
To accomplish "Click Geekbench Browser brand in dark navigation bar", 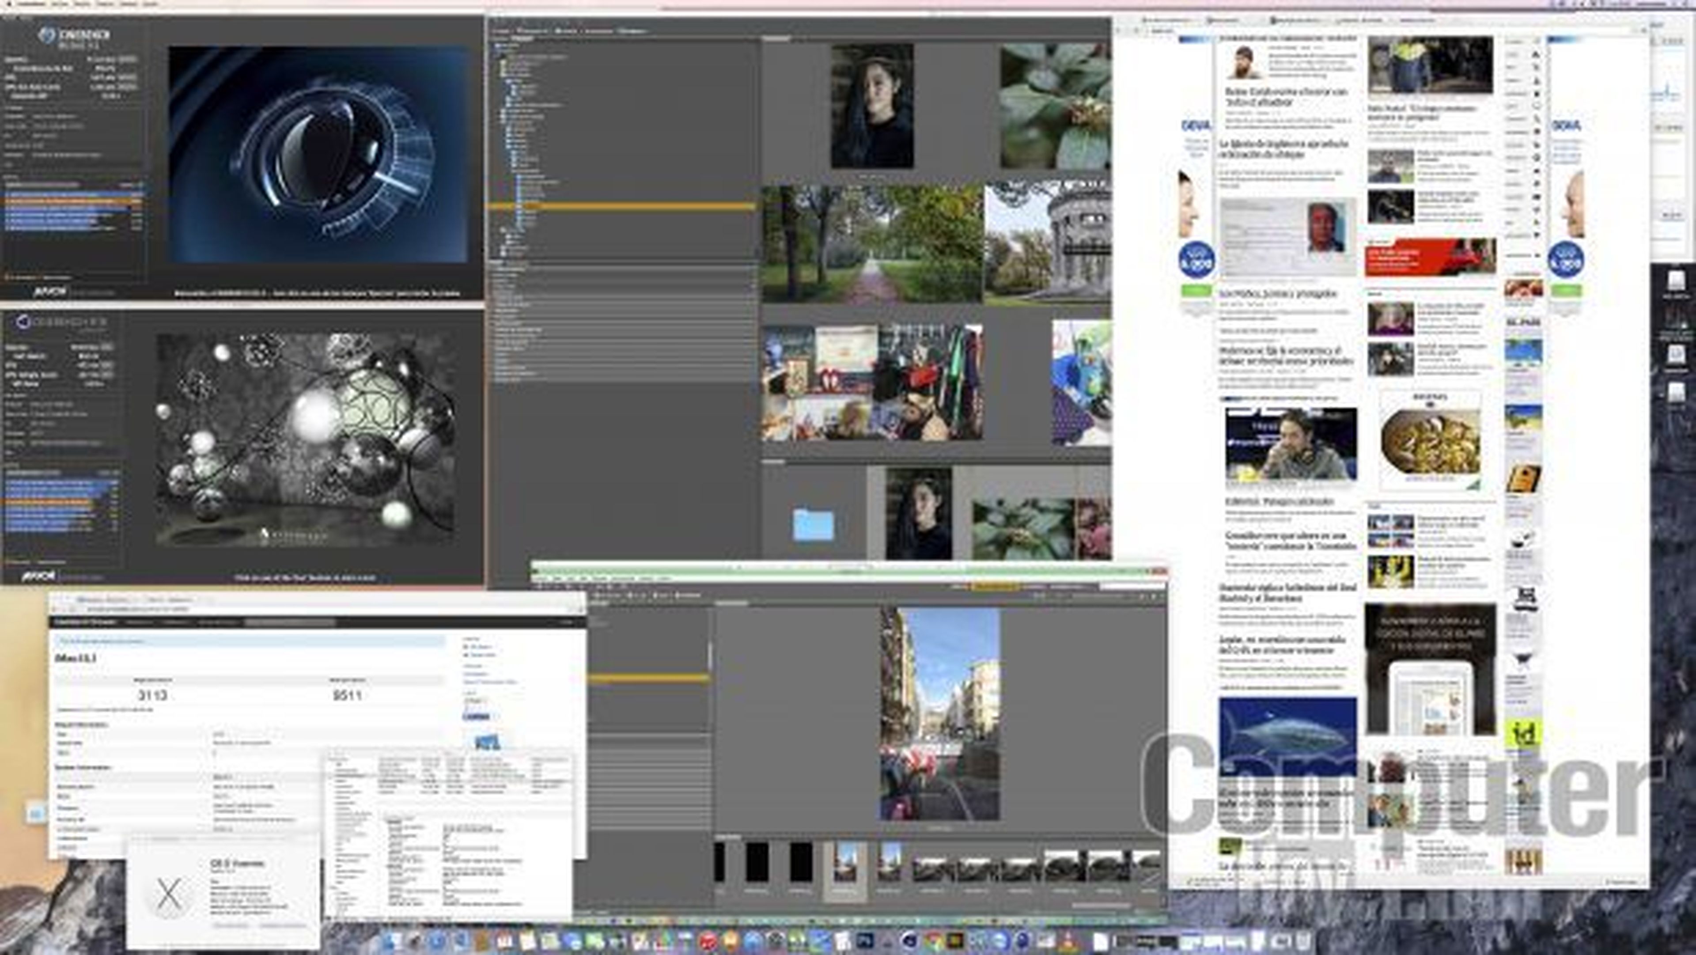I will click(85, 622).
